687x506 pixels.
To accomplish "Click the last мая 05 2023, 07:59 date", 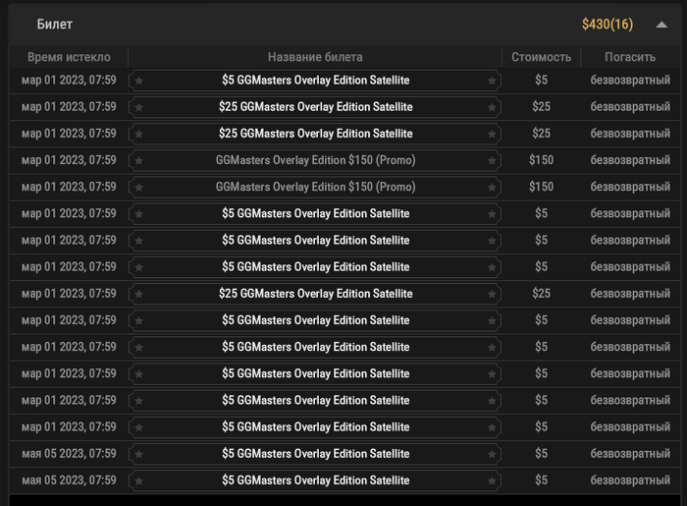I will [x=70, y=480].
